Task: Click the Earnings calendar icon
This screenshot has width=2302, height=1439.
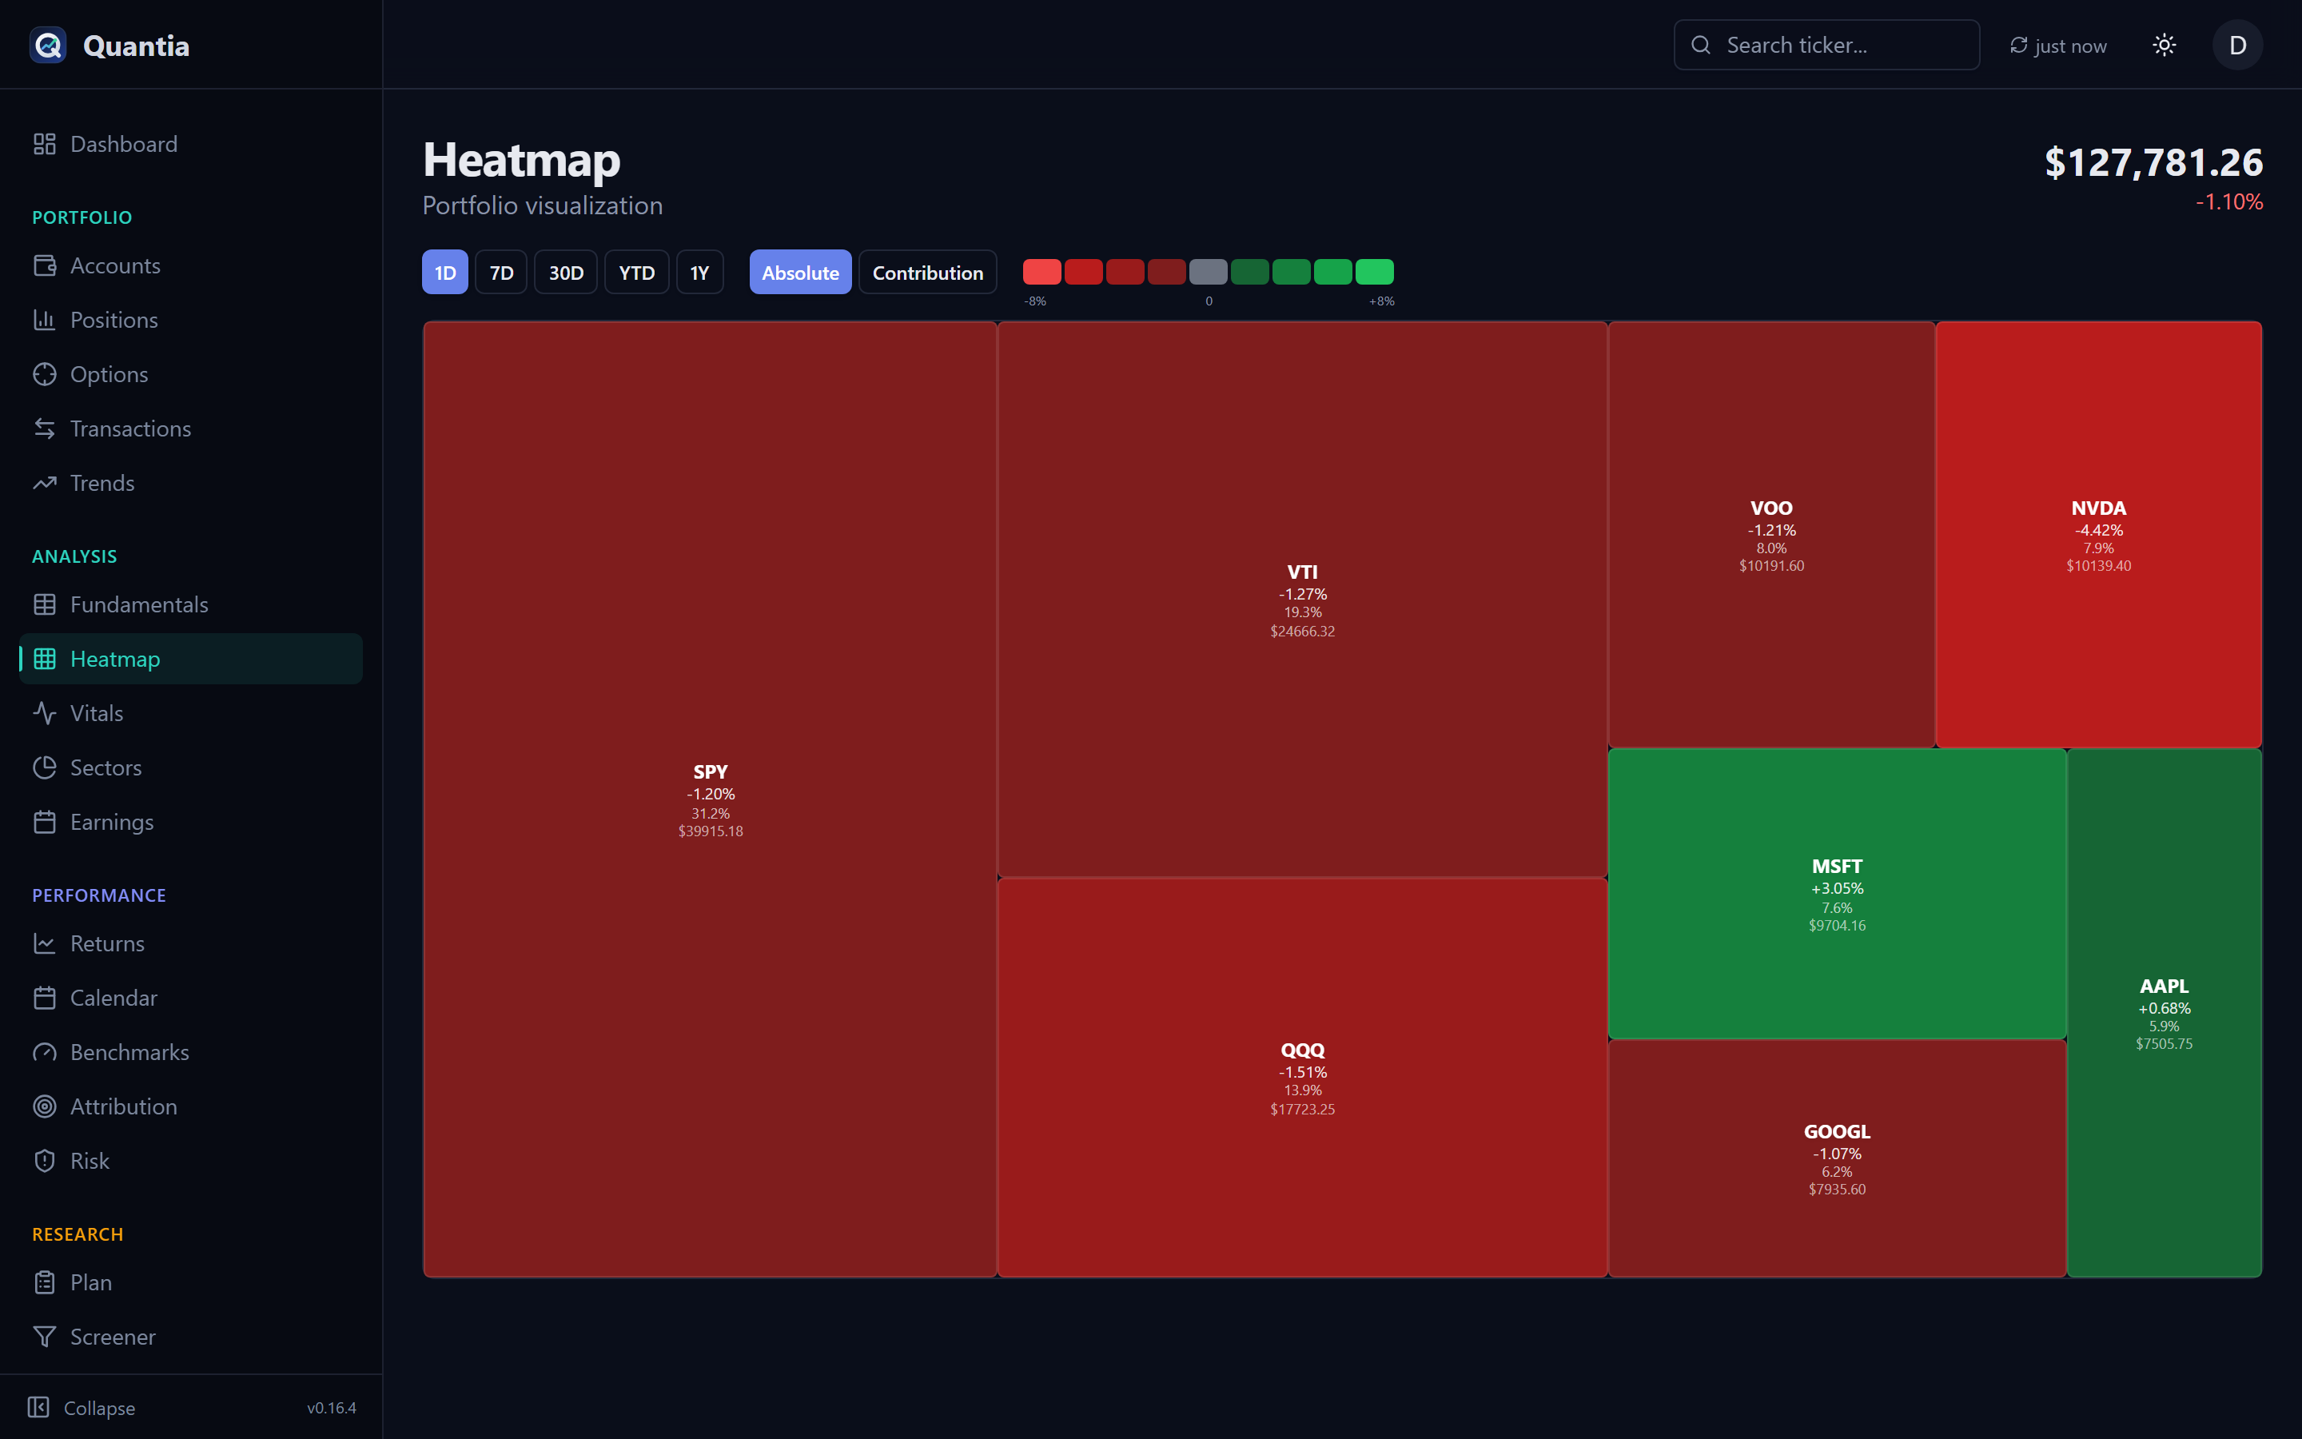Action: tap(45, 821)
